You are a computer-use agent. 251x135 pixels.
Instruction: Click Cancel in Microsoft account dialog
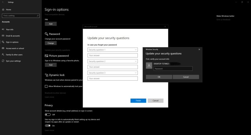(155, 100)
